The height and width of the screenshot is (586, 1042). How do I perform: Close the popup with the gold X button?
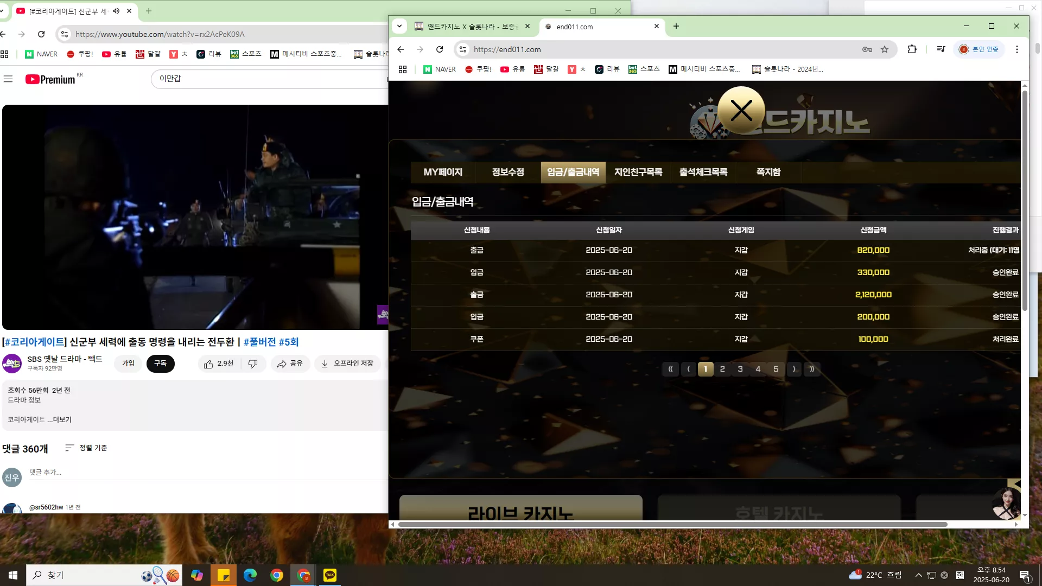[741, 111]
